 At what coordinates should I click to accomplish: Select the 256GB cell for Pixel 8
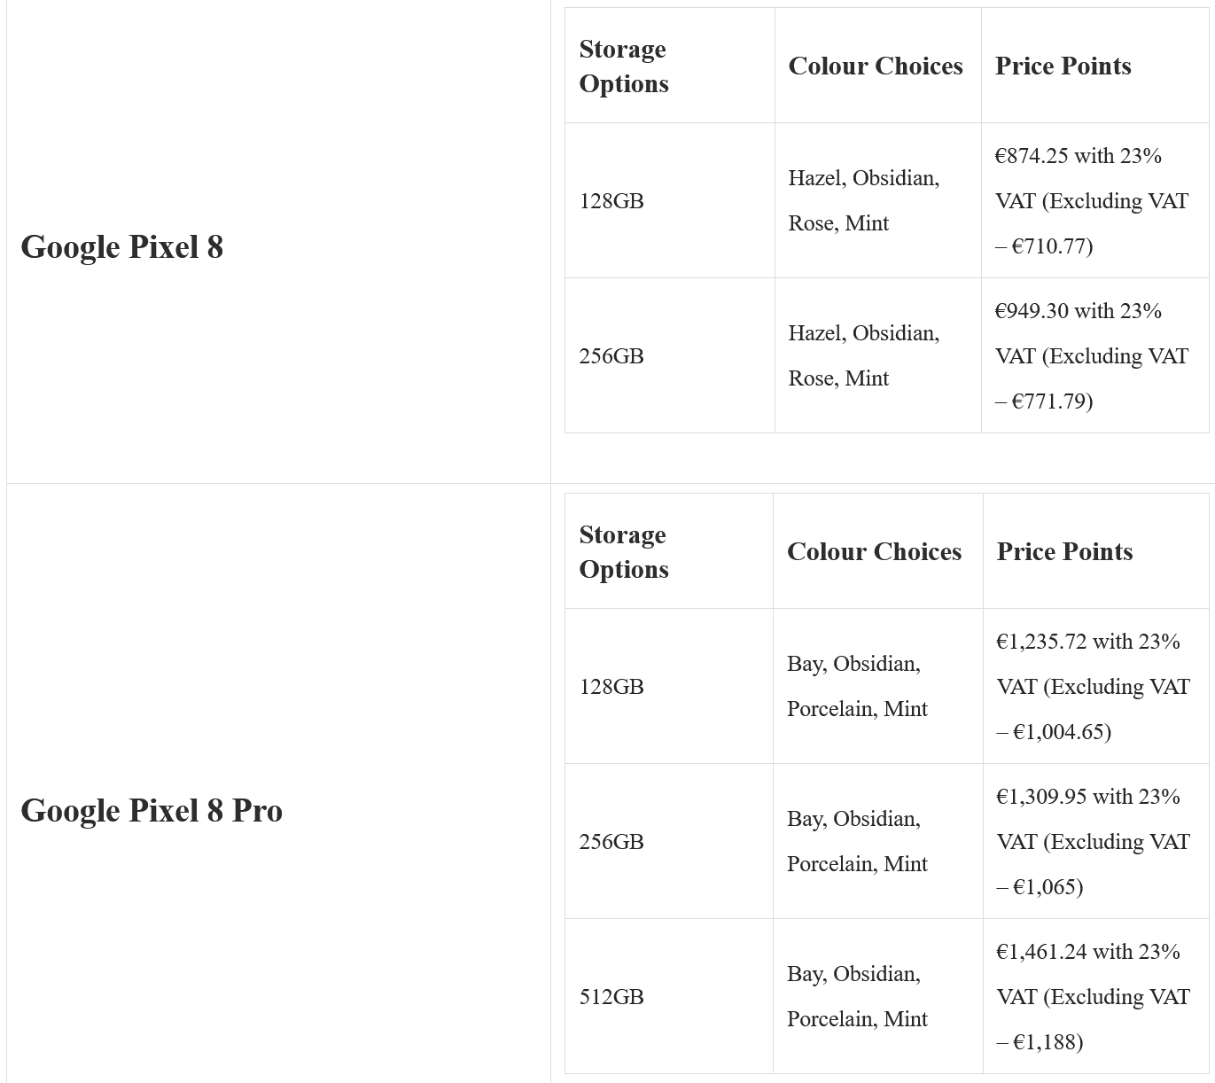tap(611, 356)
